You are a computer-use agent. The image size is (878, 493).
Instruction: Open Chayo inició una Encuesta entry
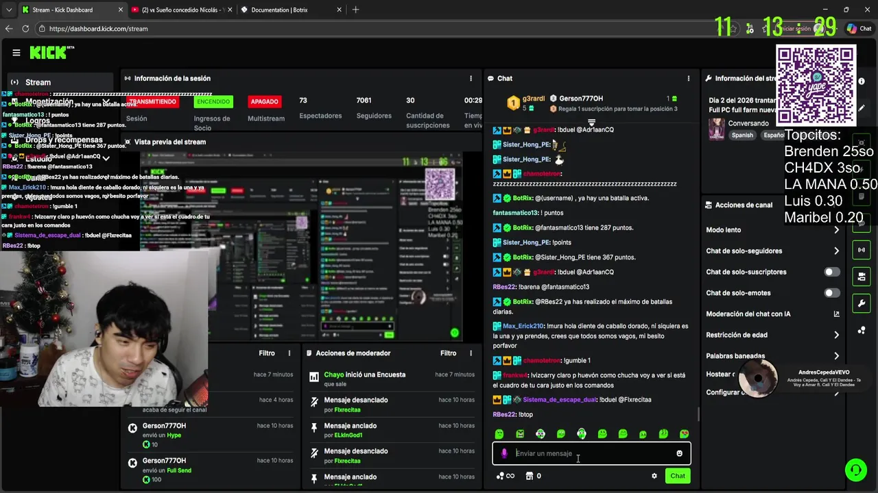[364, 375]
